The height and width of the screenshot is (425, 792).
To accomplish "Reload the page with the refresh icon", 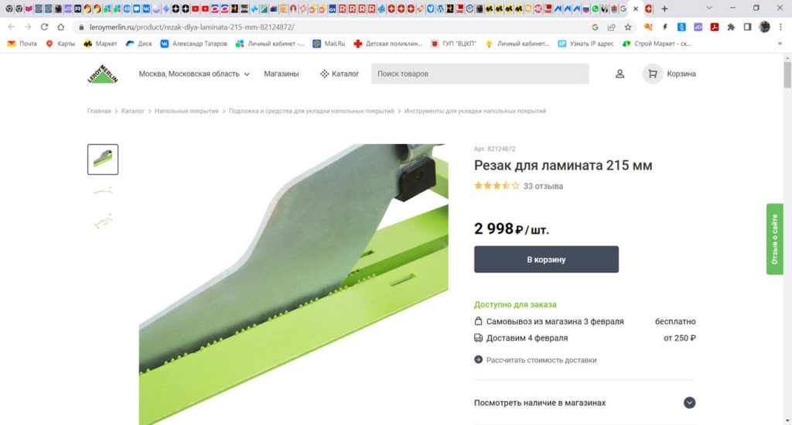I will [44, 27].
